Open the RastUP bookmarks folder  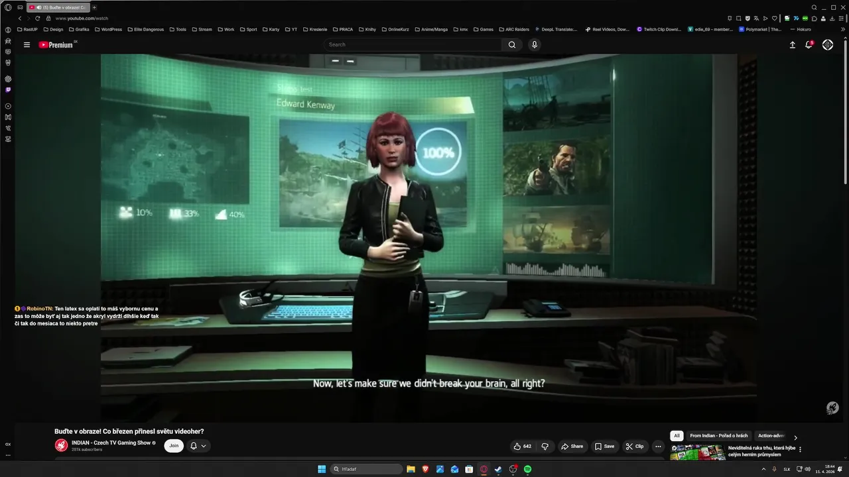click(27, 29)
